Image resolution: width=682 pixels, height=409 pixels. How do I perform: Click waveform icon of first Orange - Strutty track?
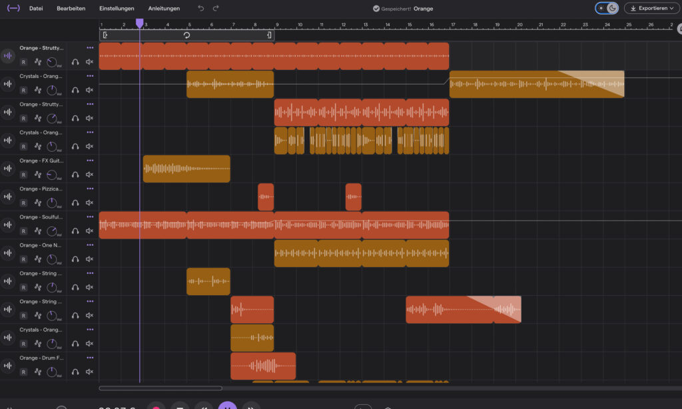coord(8,56)
